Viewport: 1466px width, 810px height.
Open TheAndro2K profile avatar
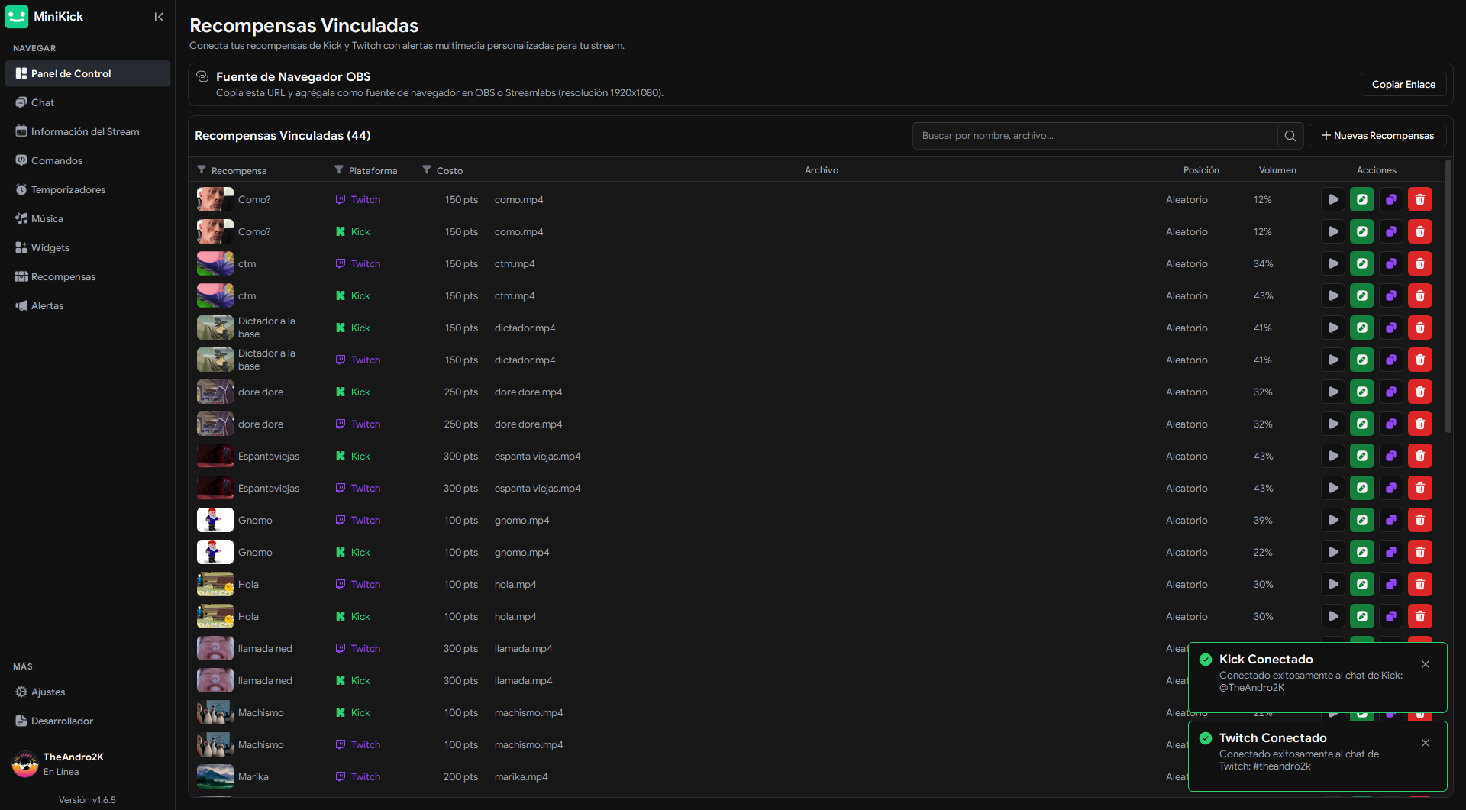25,763
